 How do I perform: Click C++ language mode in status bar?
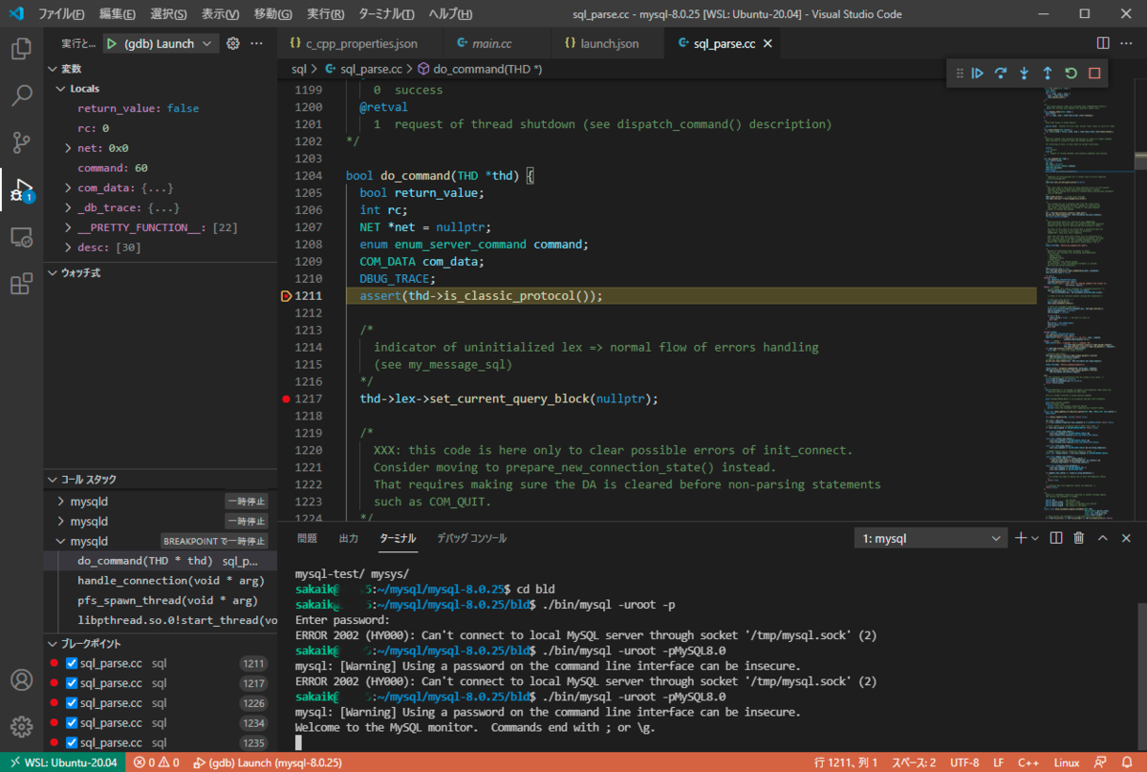(1028, 762)
